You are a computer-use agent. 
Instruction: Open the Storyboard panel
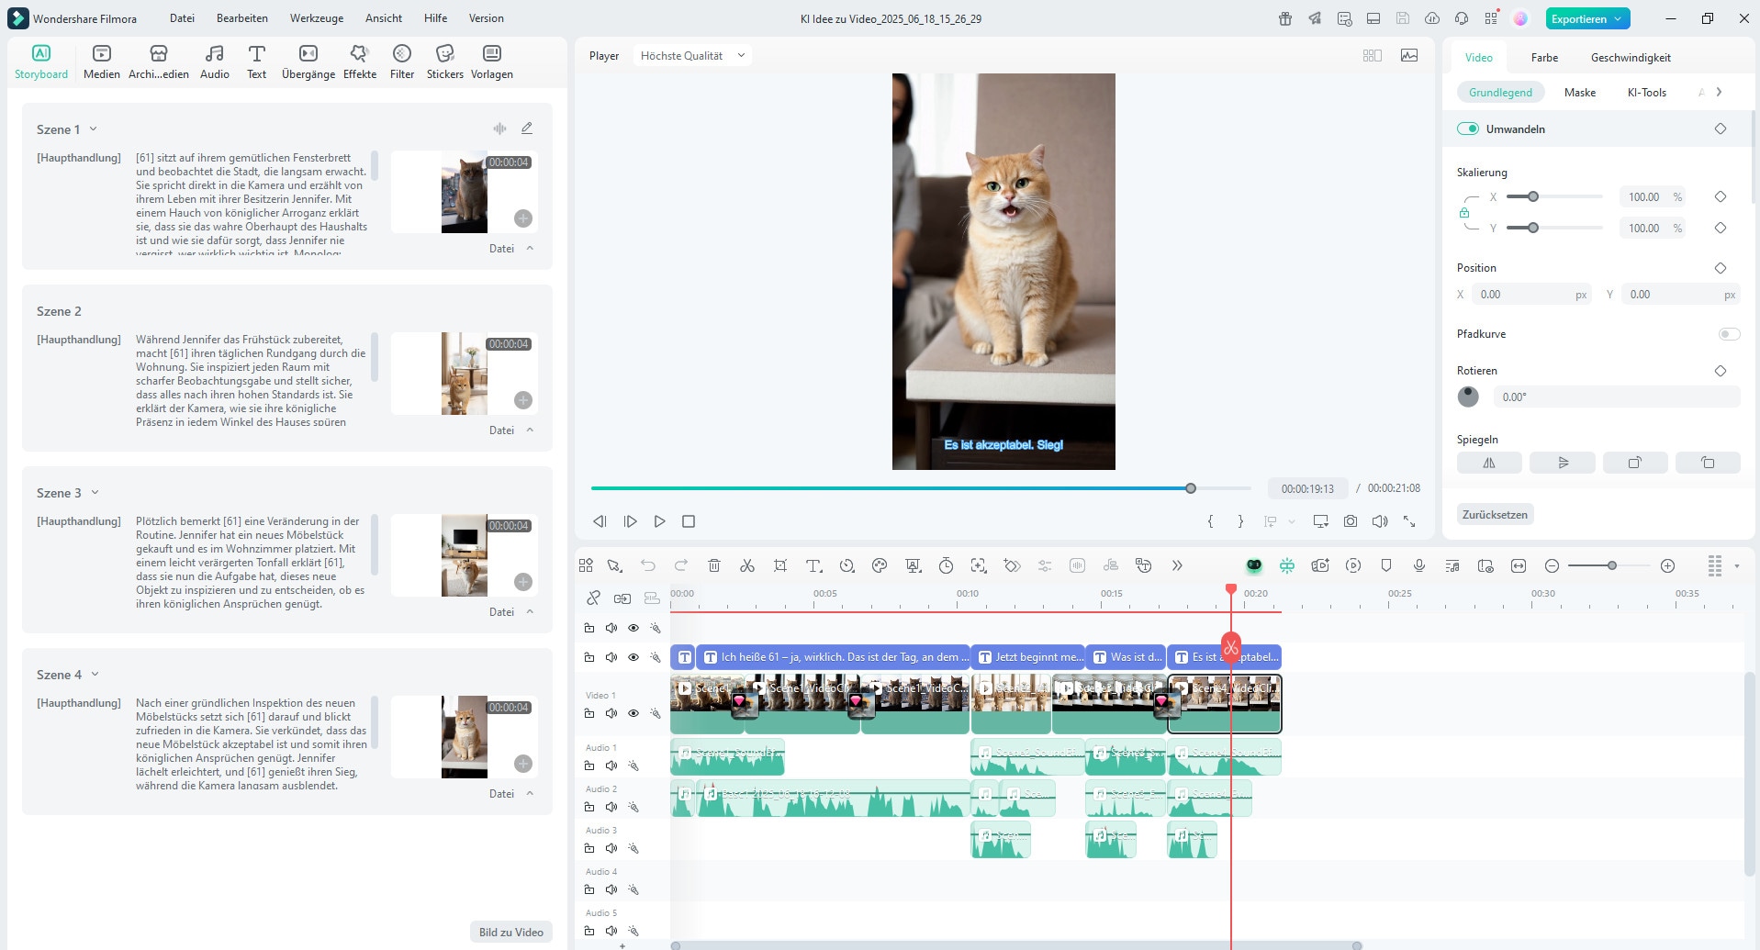(41, 61)
